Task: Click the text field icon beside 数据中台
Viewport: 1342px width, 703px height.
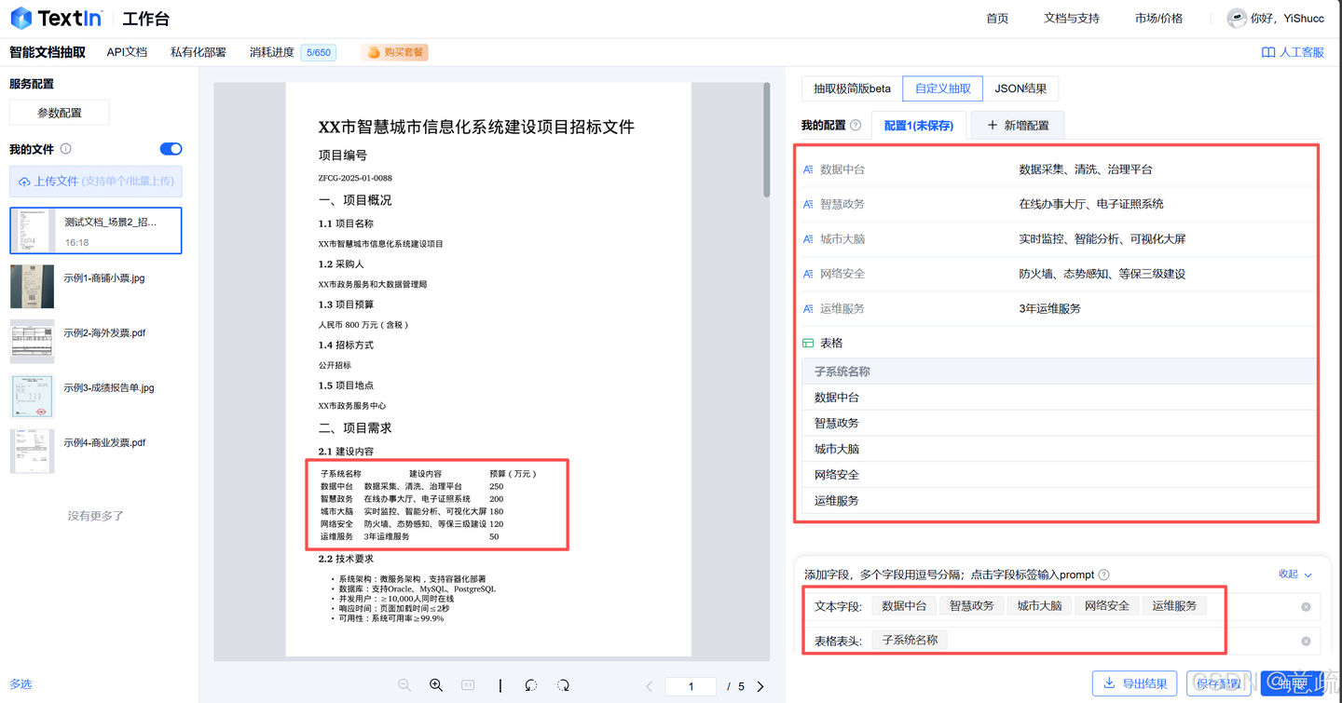Action: coord(808,169)
